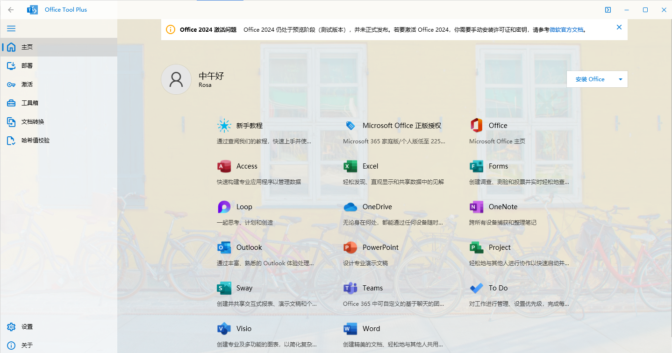Click the user avatar icon
The width and height of the screenshot is (672, 353).
tap(176, 79)
